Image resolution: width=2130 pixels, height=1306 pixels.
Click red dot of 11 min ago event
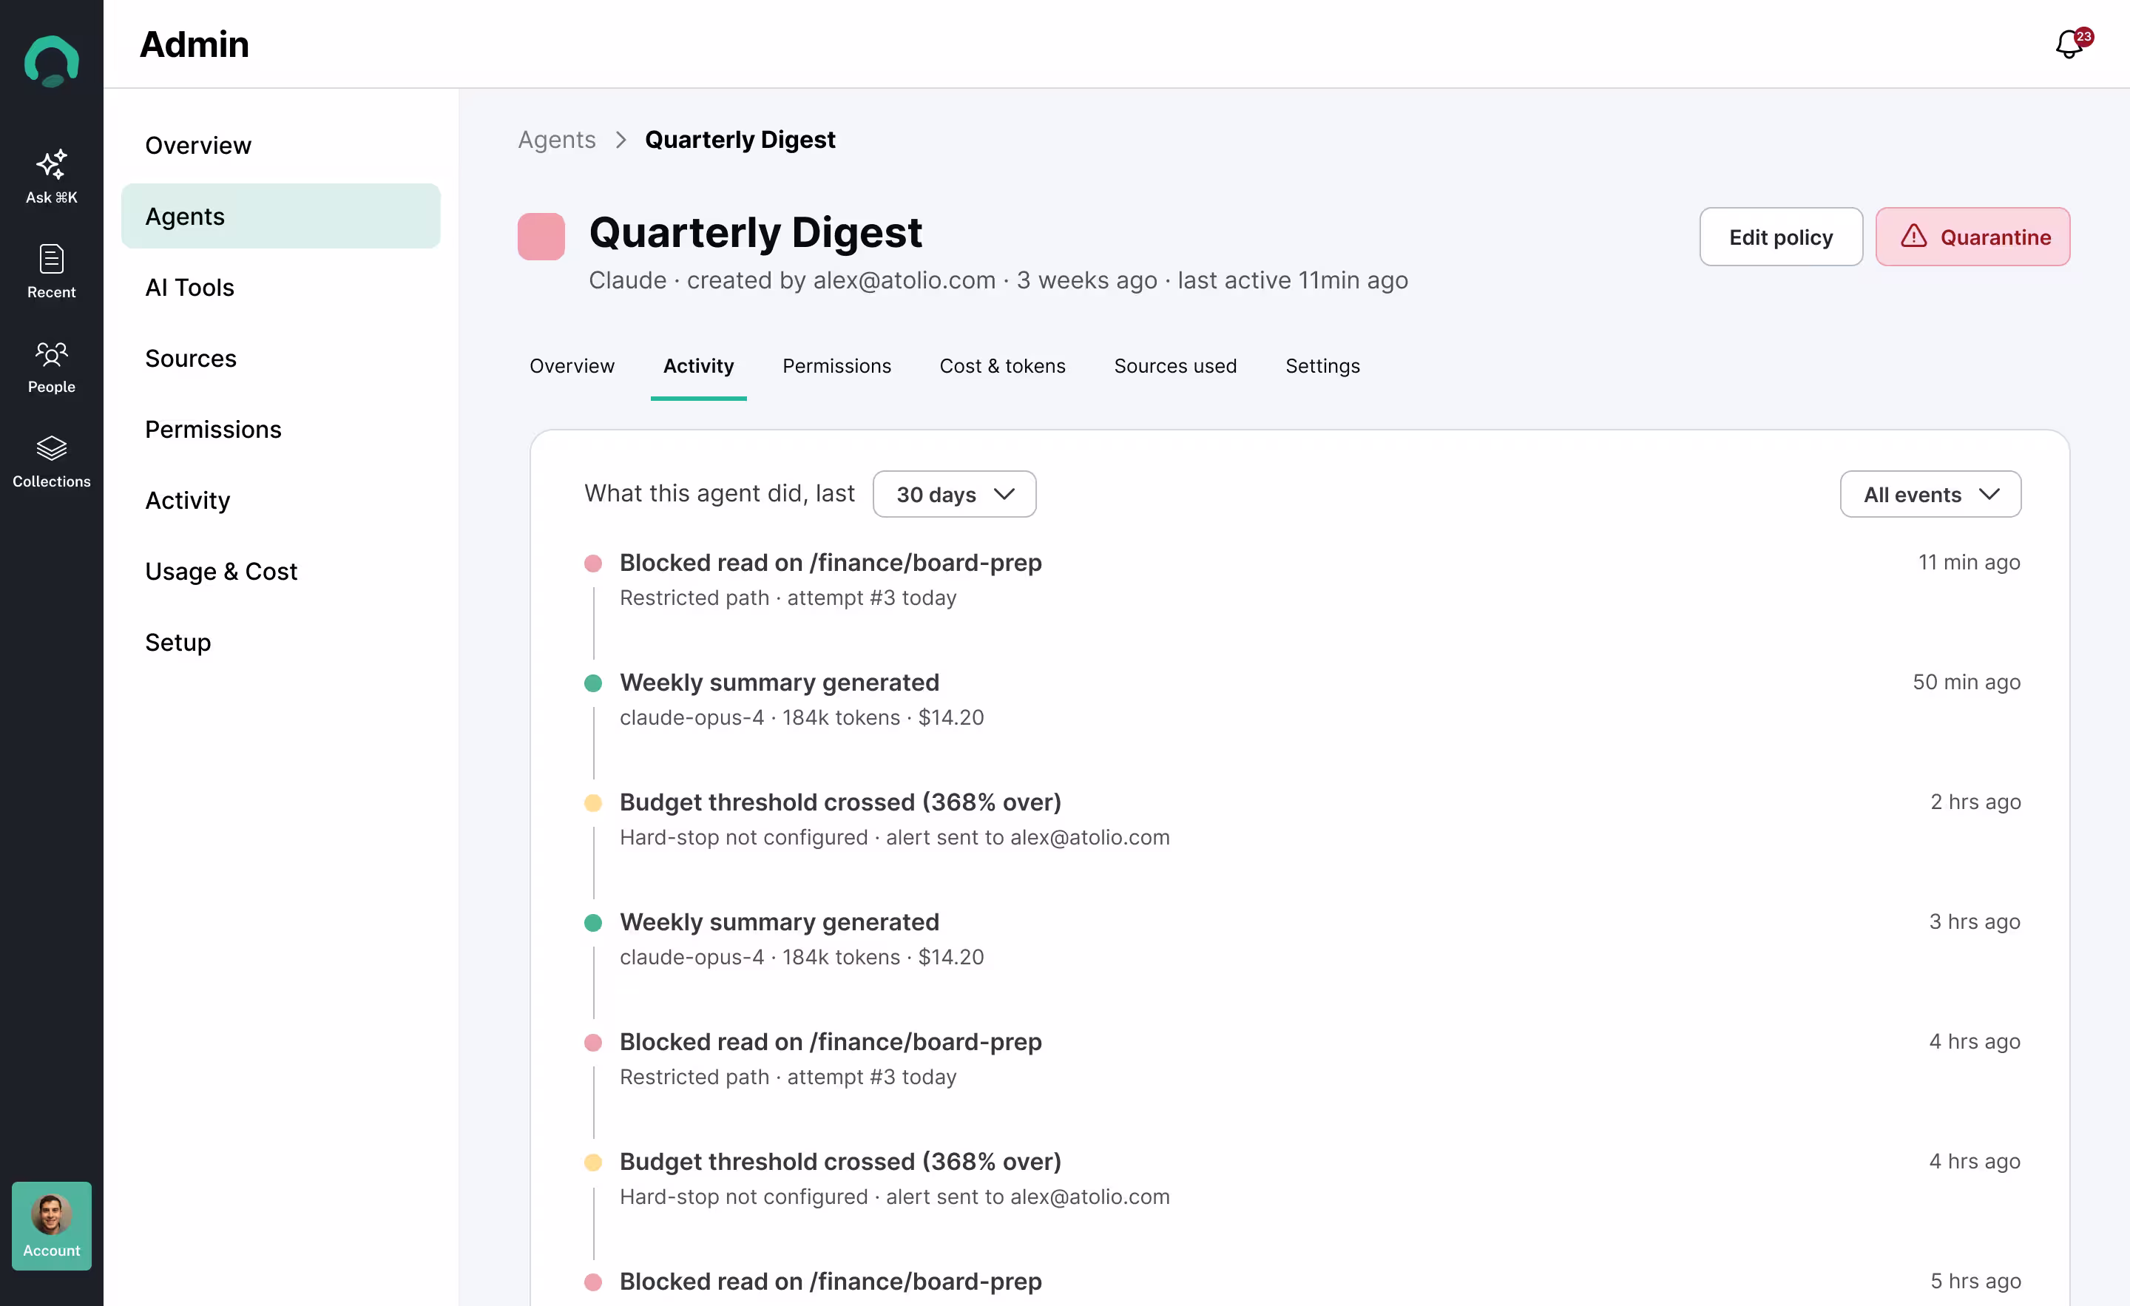coord(593,564)
